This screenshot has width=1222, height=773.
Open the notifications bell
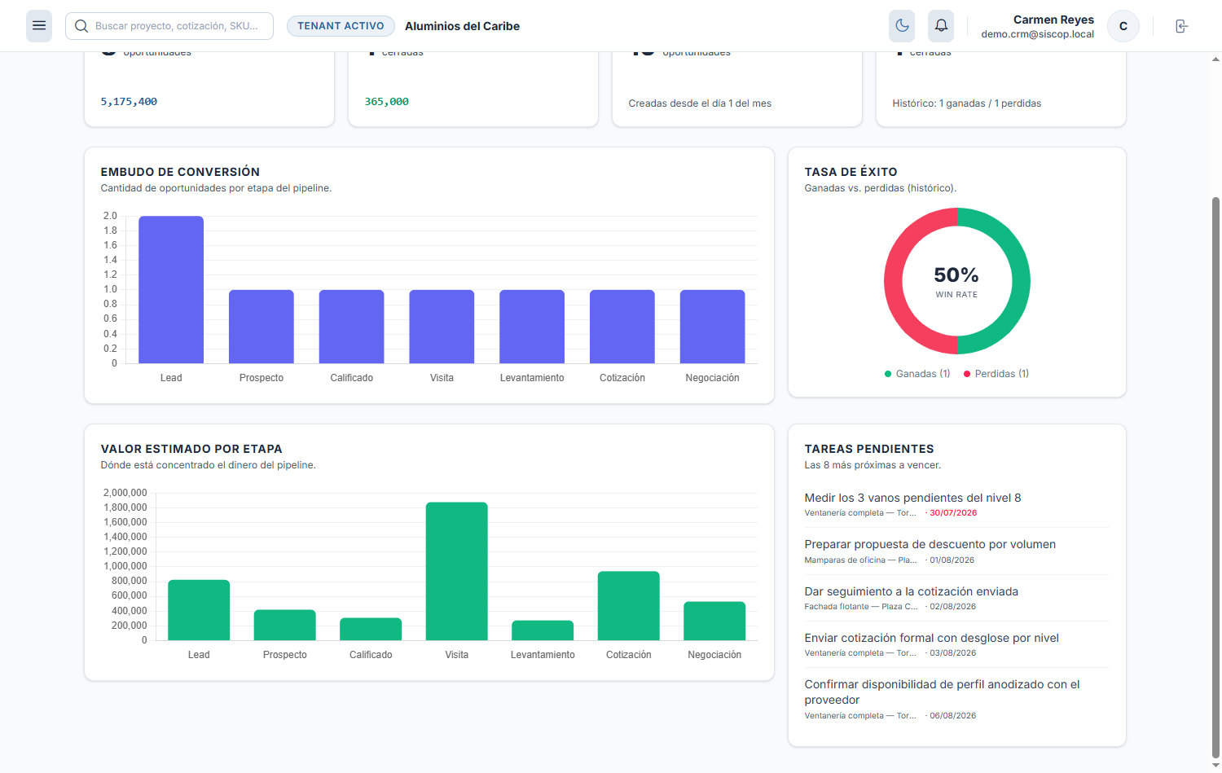click(x=941, y=26)
